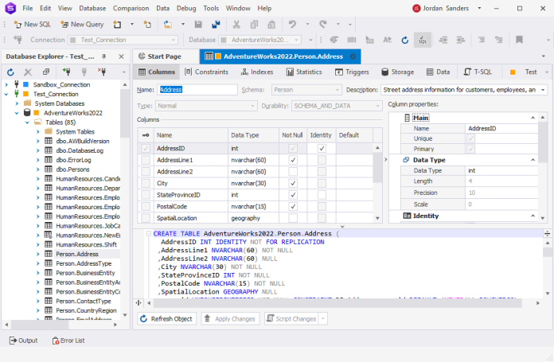Click the Name input field with Address
The height and width of the screenshot is (362, 554).
[198, 90]
